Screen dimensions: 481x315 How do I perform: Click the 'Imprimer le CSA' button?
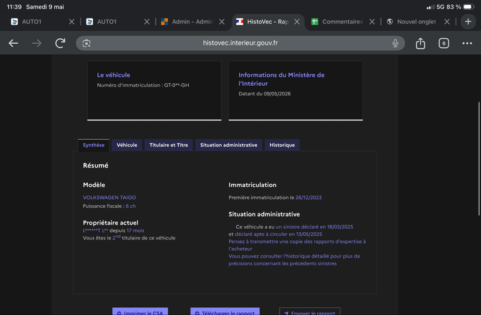coord(140,311)
